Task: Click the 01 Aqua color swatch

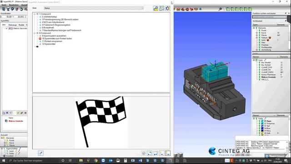Action: [x=262, y=121]
